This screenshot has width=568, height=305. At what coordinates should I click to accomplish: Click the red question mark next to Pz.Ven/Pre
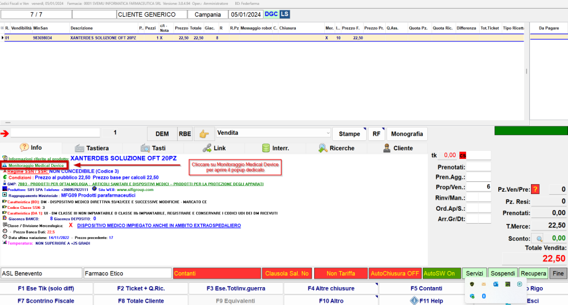pyautogui.click(x=535, y=189)
